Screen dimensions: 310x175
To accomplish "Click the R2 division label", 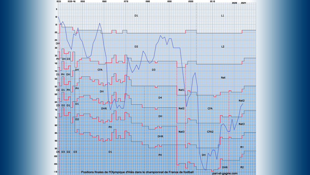I will [x=242, y=167].
